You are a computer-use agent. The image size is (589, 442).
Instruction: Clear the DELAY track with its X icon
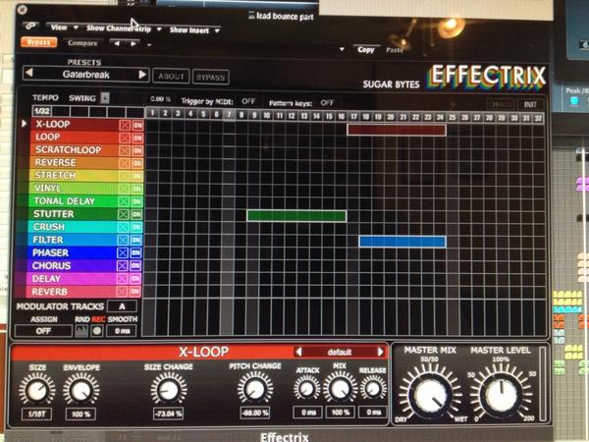tap(122, 279)
